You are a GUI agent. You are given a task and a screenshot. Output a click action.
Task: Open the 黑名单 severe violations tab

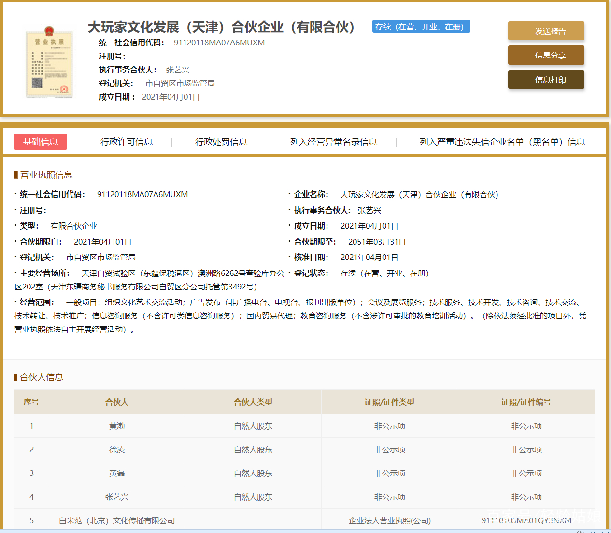502,142
